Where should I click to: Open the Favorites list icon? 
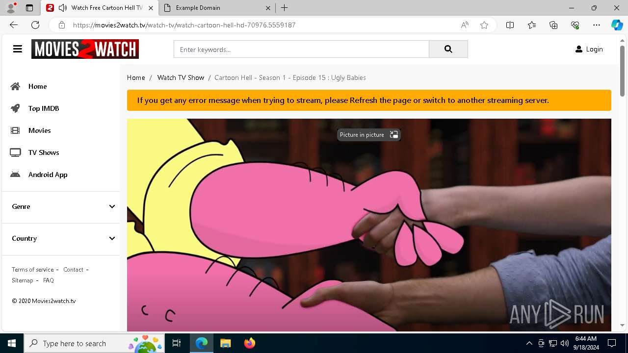click(x=532, y=25)
